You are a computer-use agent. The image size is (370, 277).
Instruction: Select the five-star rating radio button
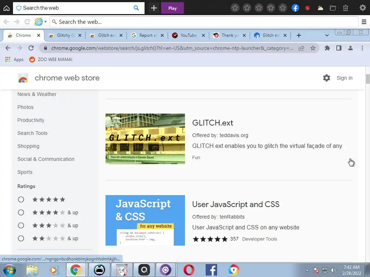tap(21, 199)
